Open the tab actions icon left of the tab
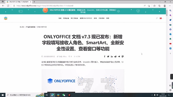 3,2
